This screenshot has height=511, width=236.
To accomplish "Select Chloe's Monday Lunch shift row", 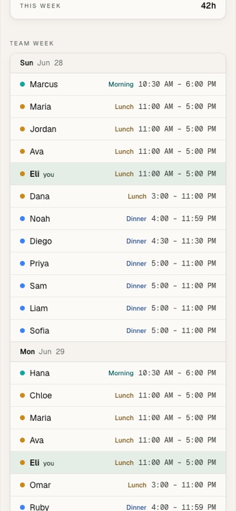I will (x=118, y=396).
